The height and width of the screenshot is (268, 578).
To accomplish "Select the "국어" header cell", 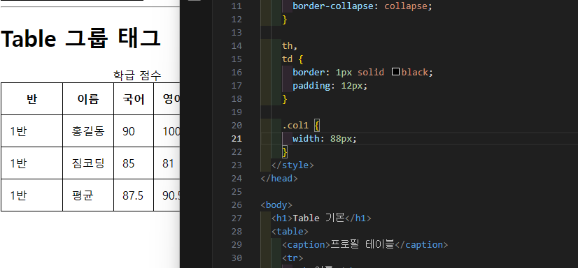I will click(134, 99).
